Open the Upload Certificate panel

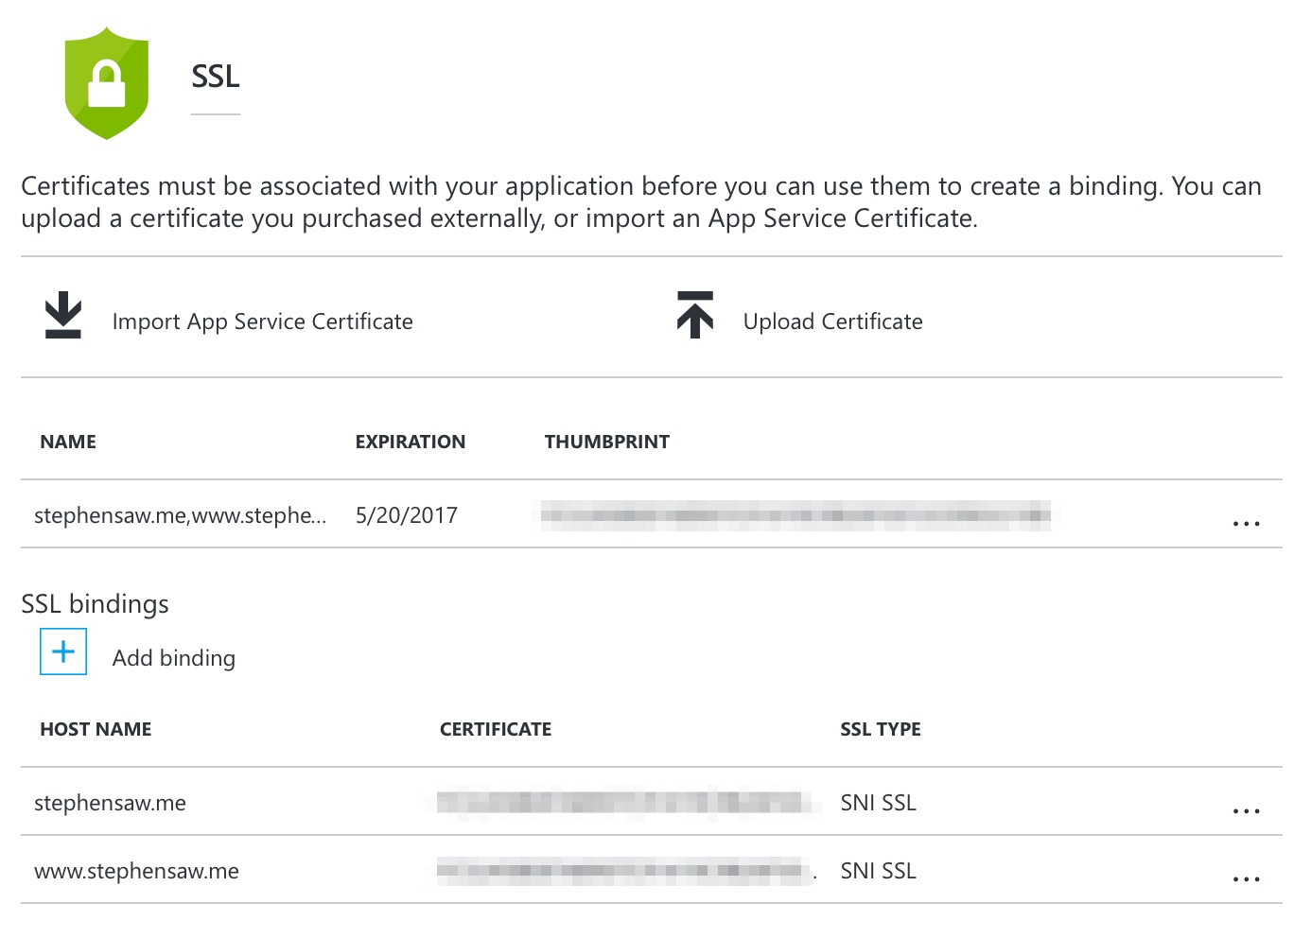(x=832, y=321)
